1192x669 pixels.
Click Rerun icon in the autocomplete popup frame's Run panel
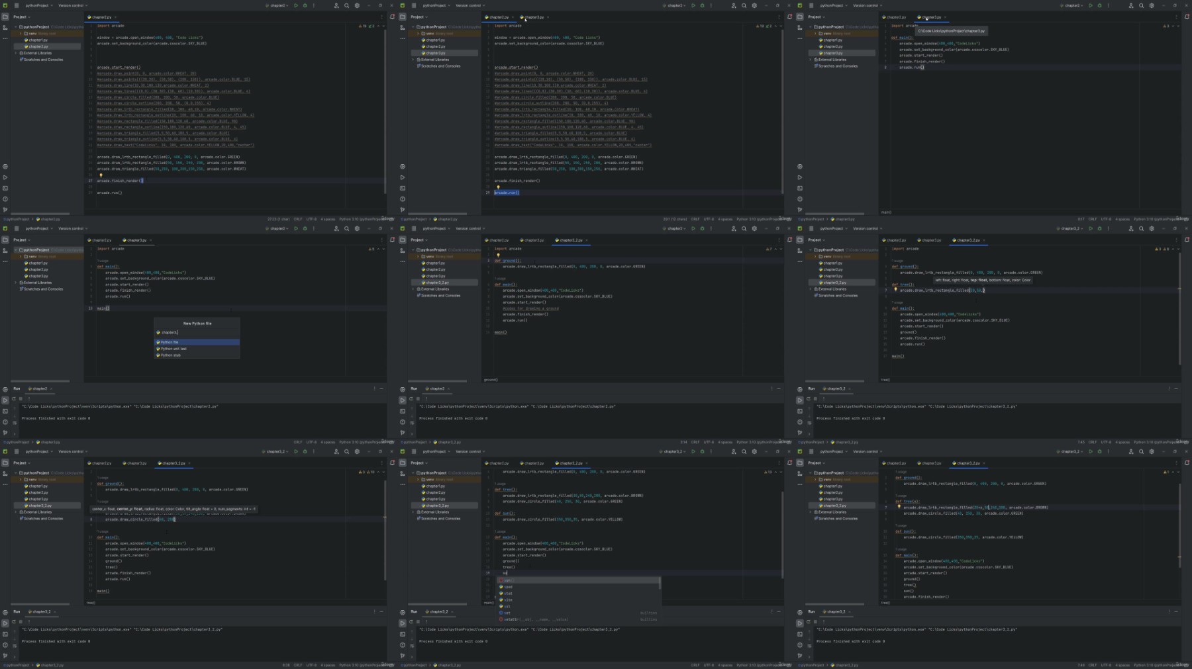[411, 622]
